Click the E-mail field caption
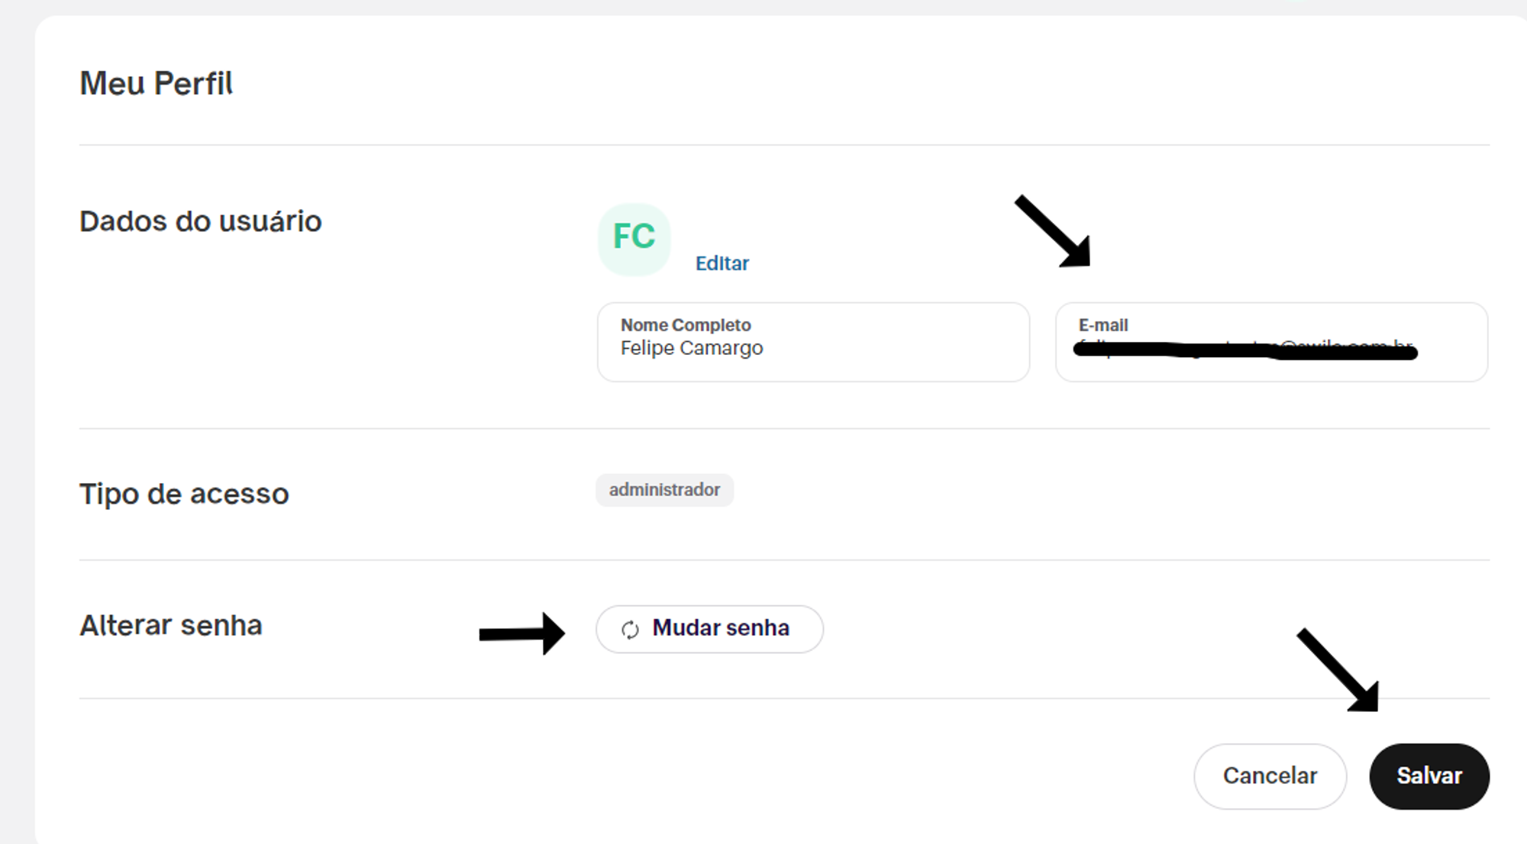Screen dimensions: 1527x844 pos(1103,325)
